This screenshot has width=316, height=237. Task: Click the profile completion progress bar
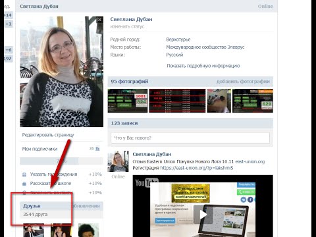click(61, 161)
